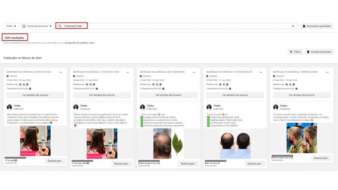Open the Filtros filter panel
338x190 pixels.
[x=295, y=52]
